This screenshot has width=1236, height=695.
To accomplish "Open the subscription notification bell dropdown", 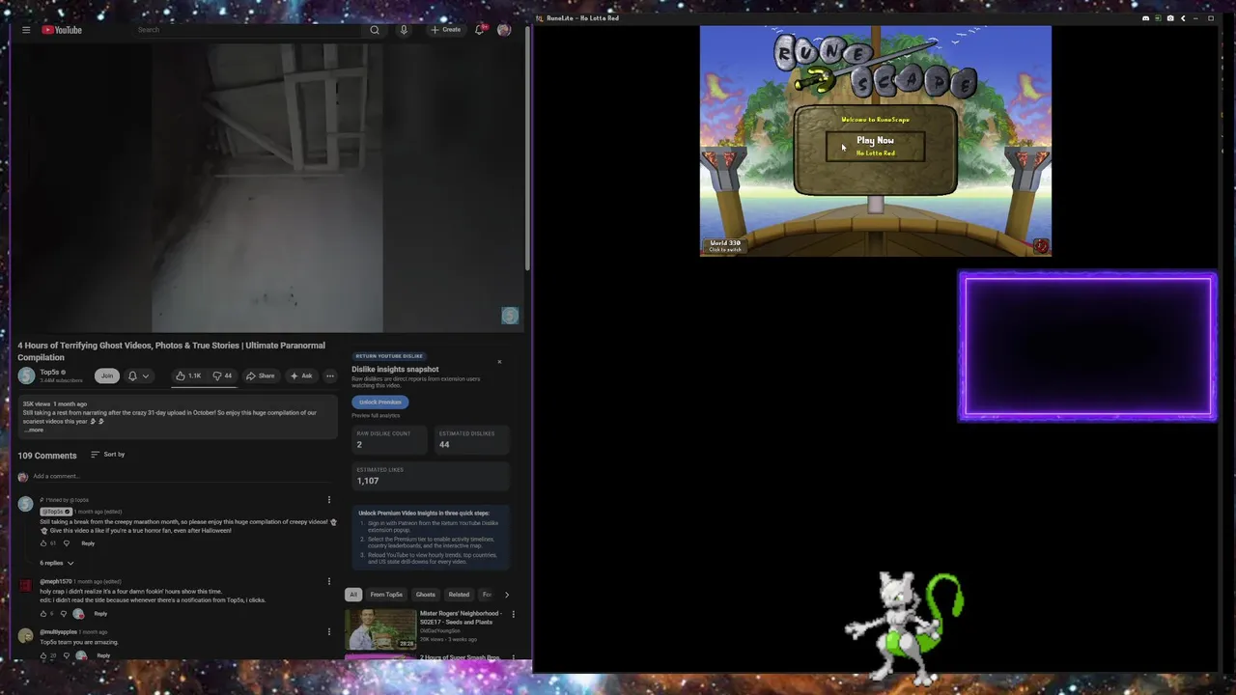I will (138, 375).
